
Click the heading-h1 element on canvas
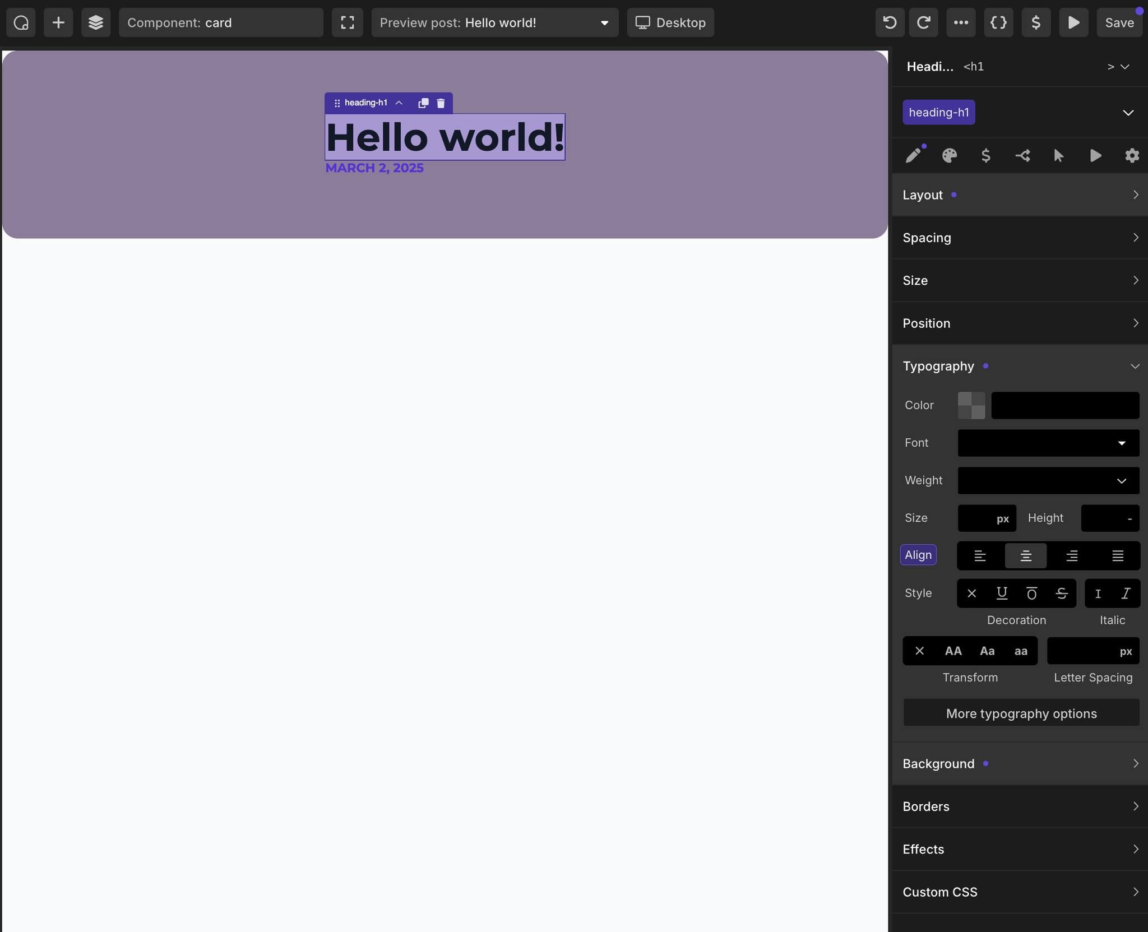click(443, 136)
